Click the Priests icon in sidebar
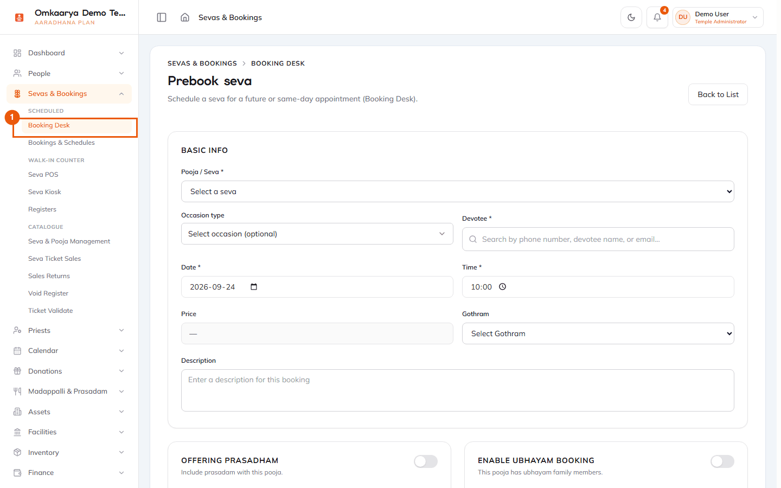781x488 pixels. click(17, 330)
